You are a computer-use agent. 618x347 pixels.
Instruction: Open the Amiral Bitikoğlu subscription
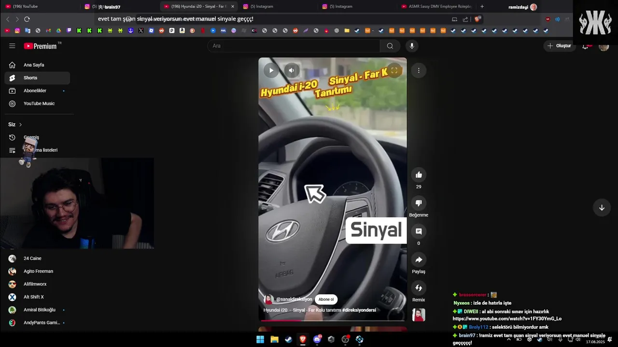point(37,310)
